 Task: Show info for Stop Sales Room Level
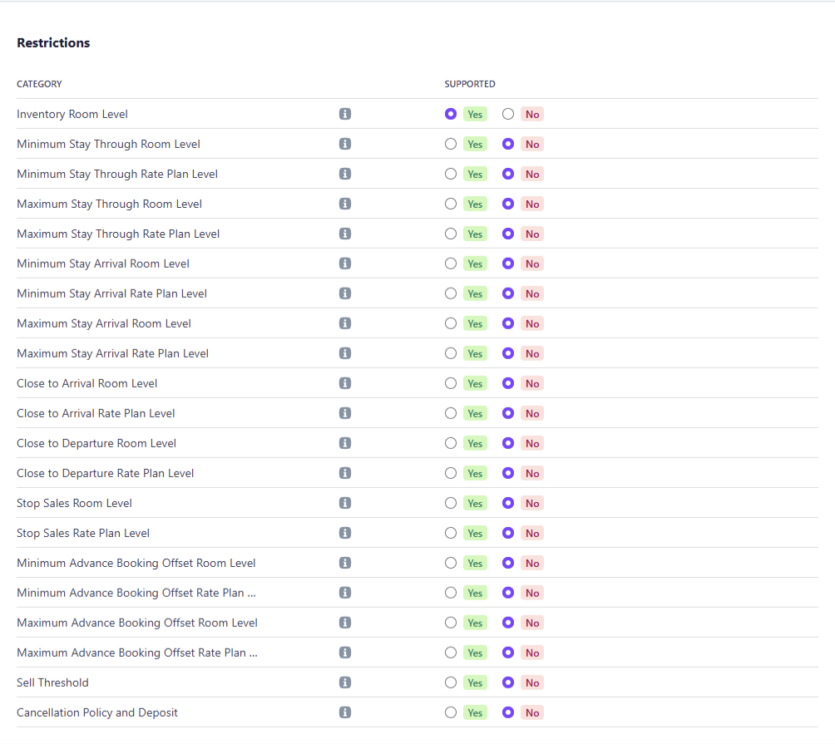(345, 503)
